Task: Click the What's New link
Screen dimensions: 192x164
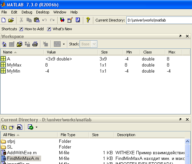Action: coord(62,29)
